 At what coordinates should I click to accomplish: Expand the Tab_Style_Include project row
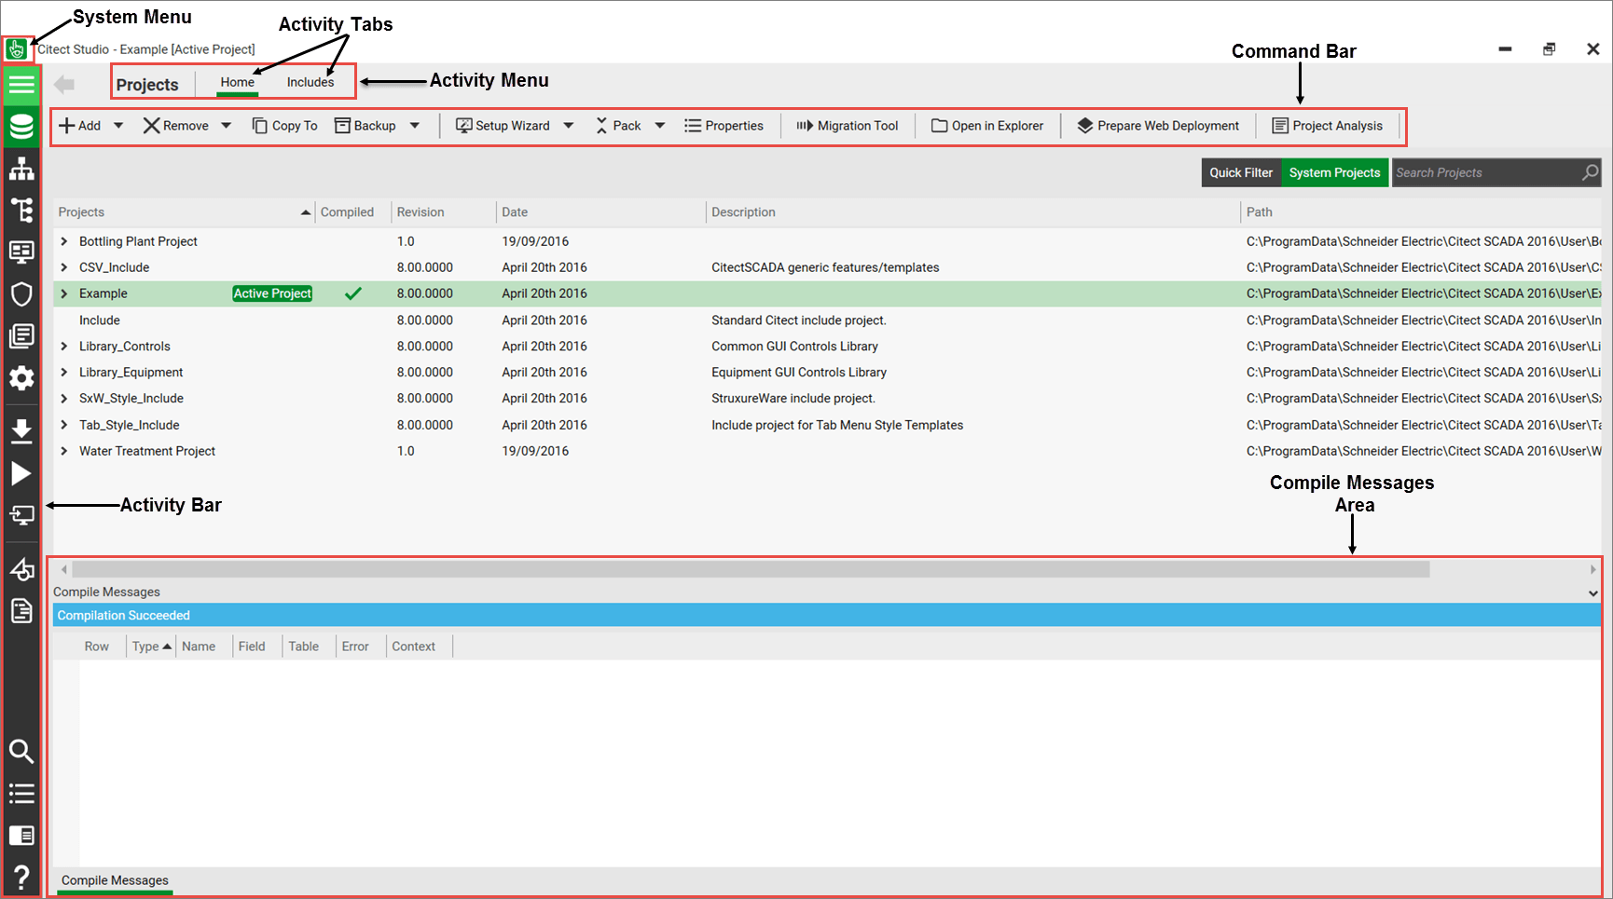point(64,425)
